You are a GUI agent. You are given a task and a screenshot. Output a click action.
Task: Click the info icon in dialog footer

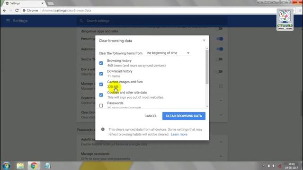pos(103,129)
